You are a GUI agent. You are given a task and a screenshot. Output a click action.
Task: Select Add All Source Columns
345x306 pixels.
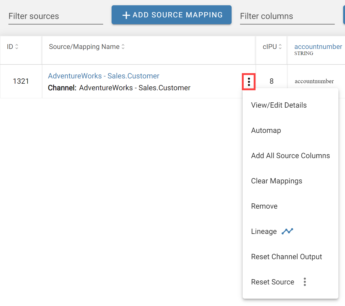pos(290,155)
